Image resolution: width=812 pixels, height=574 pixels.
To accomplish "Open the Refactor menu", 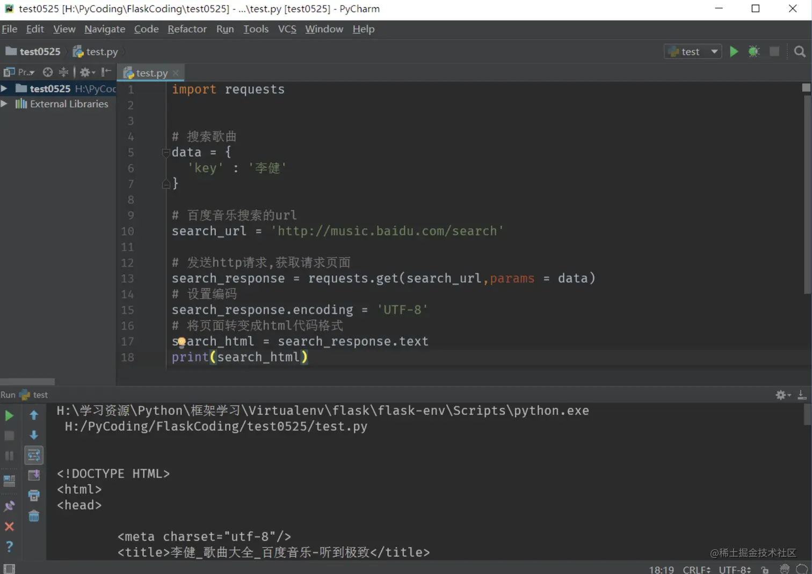I will (187, 29).
